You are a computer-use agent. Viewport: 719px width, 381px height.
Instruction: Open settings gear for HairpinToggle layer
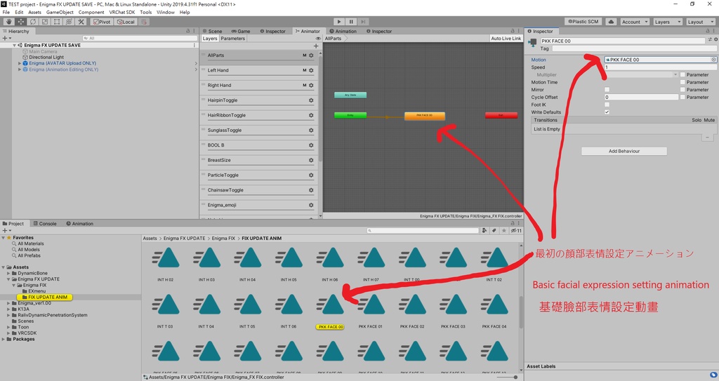(311, 100)
